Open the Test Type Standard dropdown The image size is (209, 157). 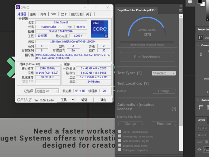pyautogui.click(x=164, y=73)
